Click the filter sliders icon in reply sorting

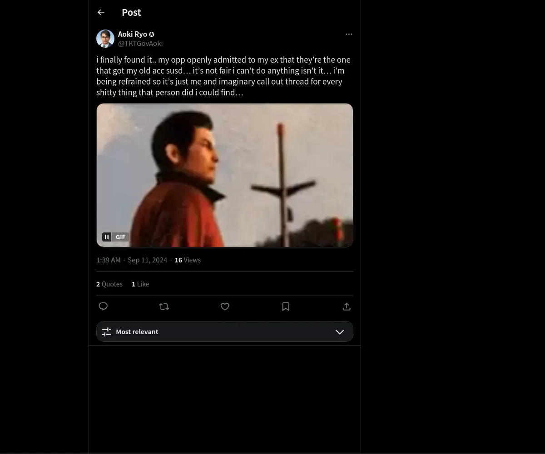[x=106, y=332]
